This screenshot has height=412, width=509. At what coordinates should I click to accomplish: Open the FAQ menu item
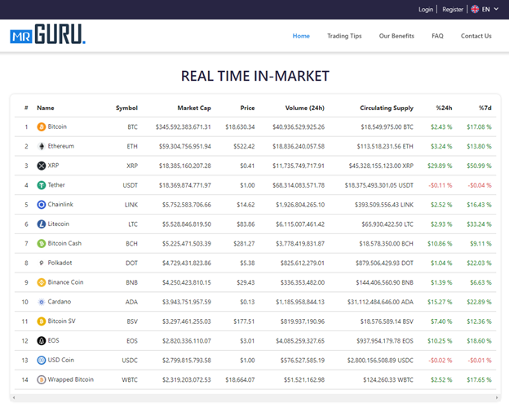coord(437,36)
